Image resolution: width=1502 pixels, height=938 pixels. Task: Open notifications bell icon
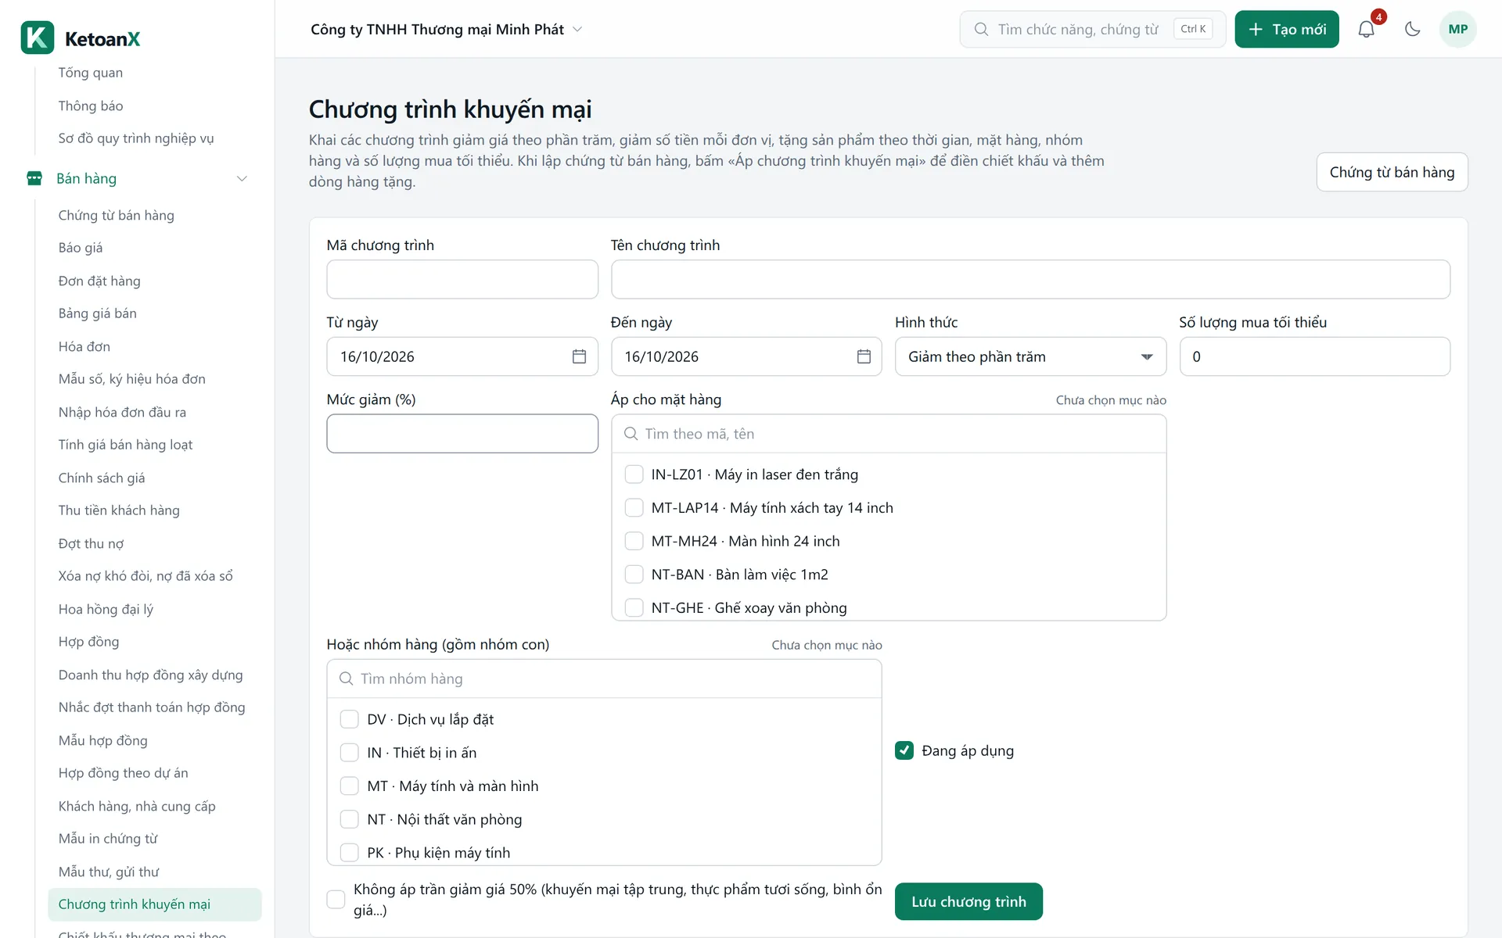(x=1366, y=30)
